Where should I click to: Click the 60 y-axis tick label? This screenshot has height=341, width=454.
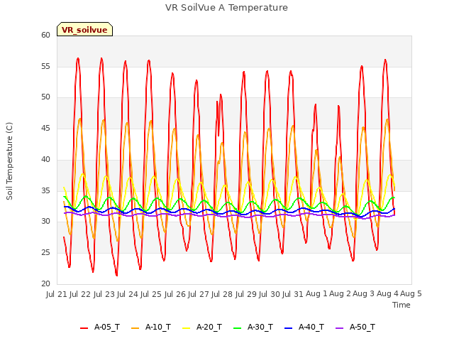pos(45,35)
